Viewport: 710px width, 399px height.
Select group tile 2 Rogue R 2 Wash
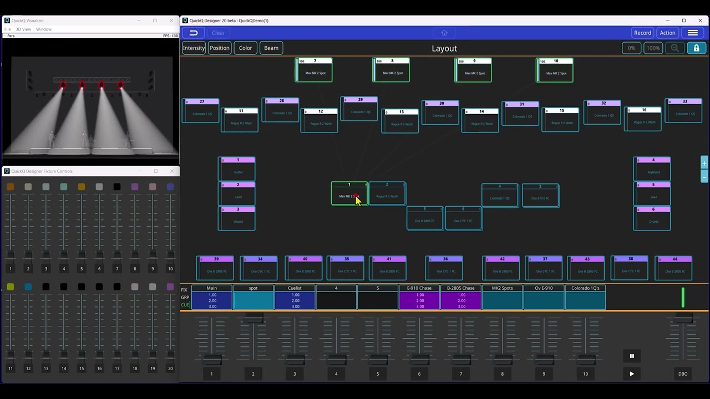387,193
